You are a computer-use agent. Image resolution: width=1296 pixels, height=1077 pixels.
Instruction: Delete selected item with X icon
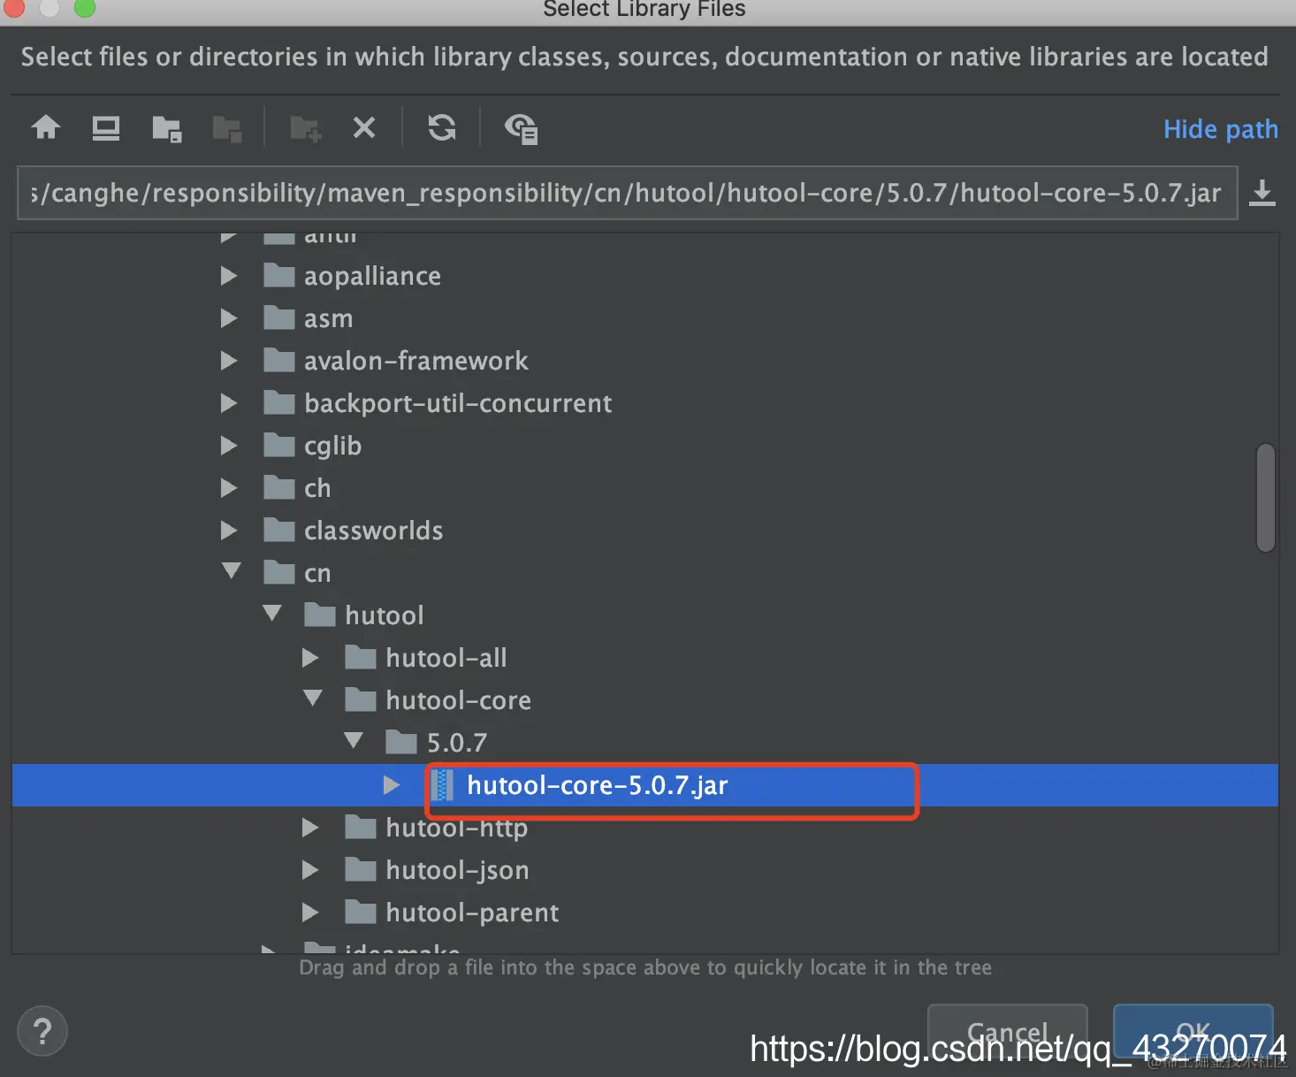(364, 128)
